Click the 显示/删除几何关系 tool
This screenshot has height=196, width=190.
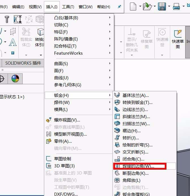coord(132,40)
